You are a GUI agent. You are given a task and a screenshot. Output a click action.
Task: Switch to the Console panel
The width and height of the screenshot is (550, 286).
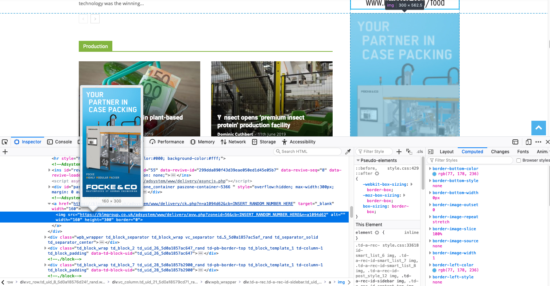60,142
